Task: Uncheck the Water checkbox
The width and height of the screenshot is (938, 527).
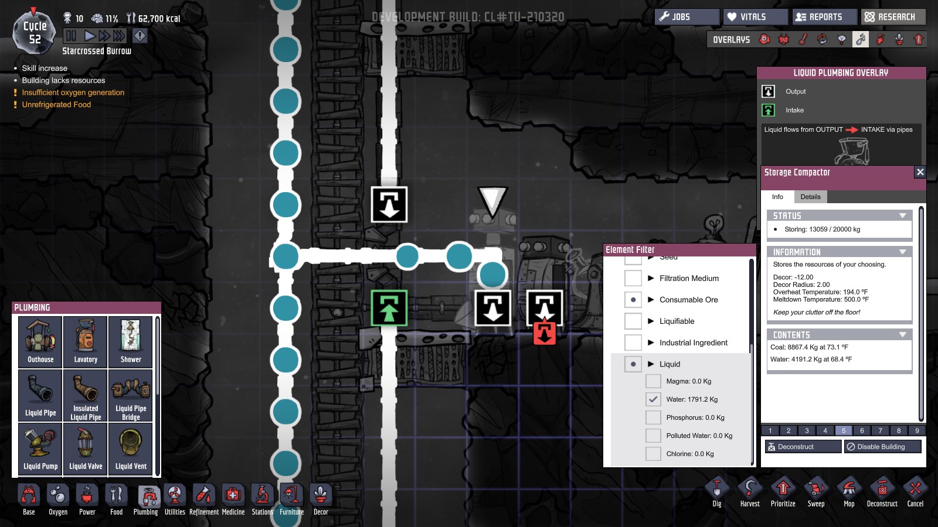Action: pyautogui.click(x=653, y=399)
